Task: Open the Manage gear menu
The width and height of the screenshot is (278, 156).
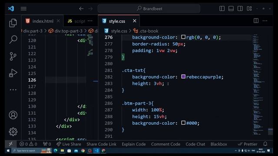Action: [x=13, y=132]
